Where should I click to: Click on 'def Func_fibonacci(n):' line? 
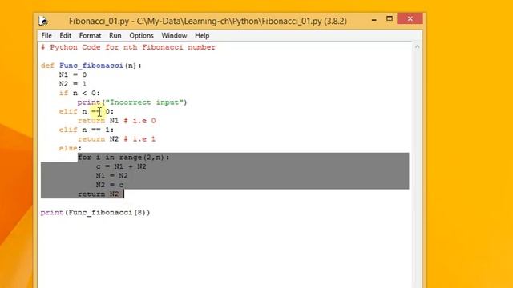[x=91, y=66]
